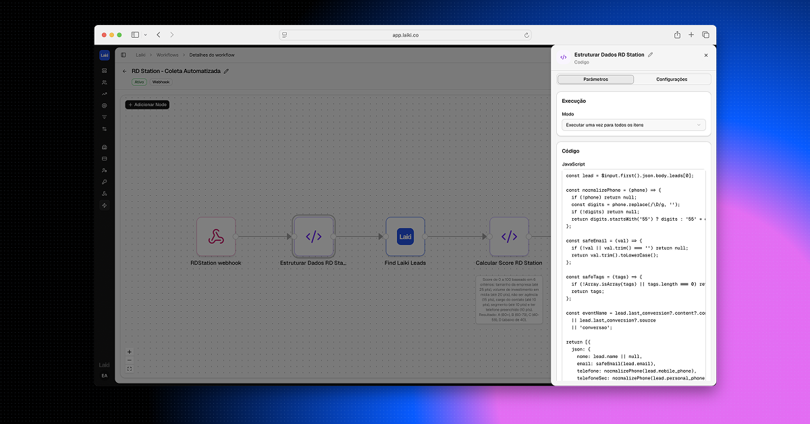Switch to the Parâmetros tab
This screenshot has height=424, width=810.
point(596,80)
